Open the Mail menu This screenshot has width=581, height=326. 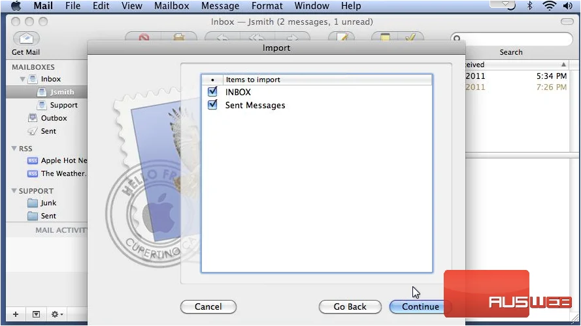pyautogui.click(x=43, y=6)
